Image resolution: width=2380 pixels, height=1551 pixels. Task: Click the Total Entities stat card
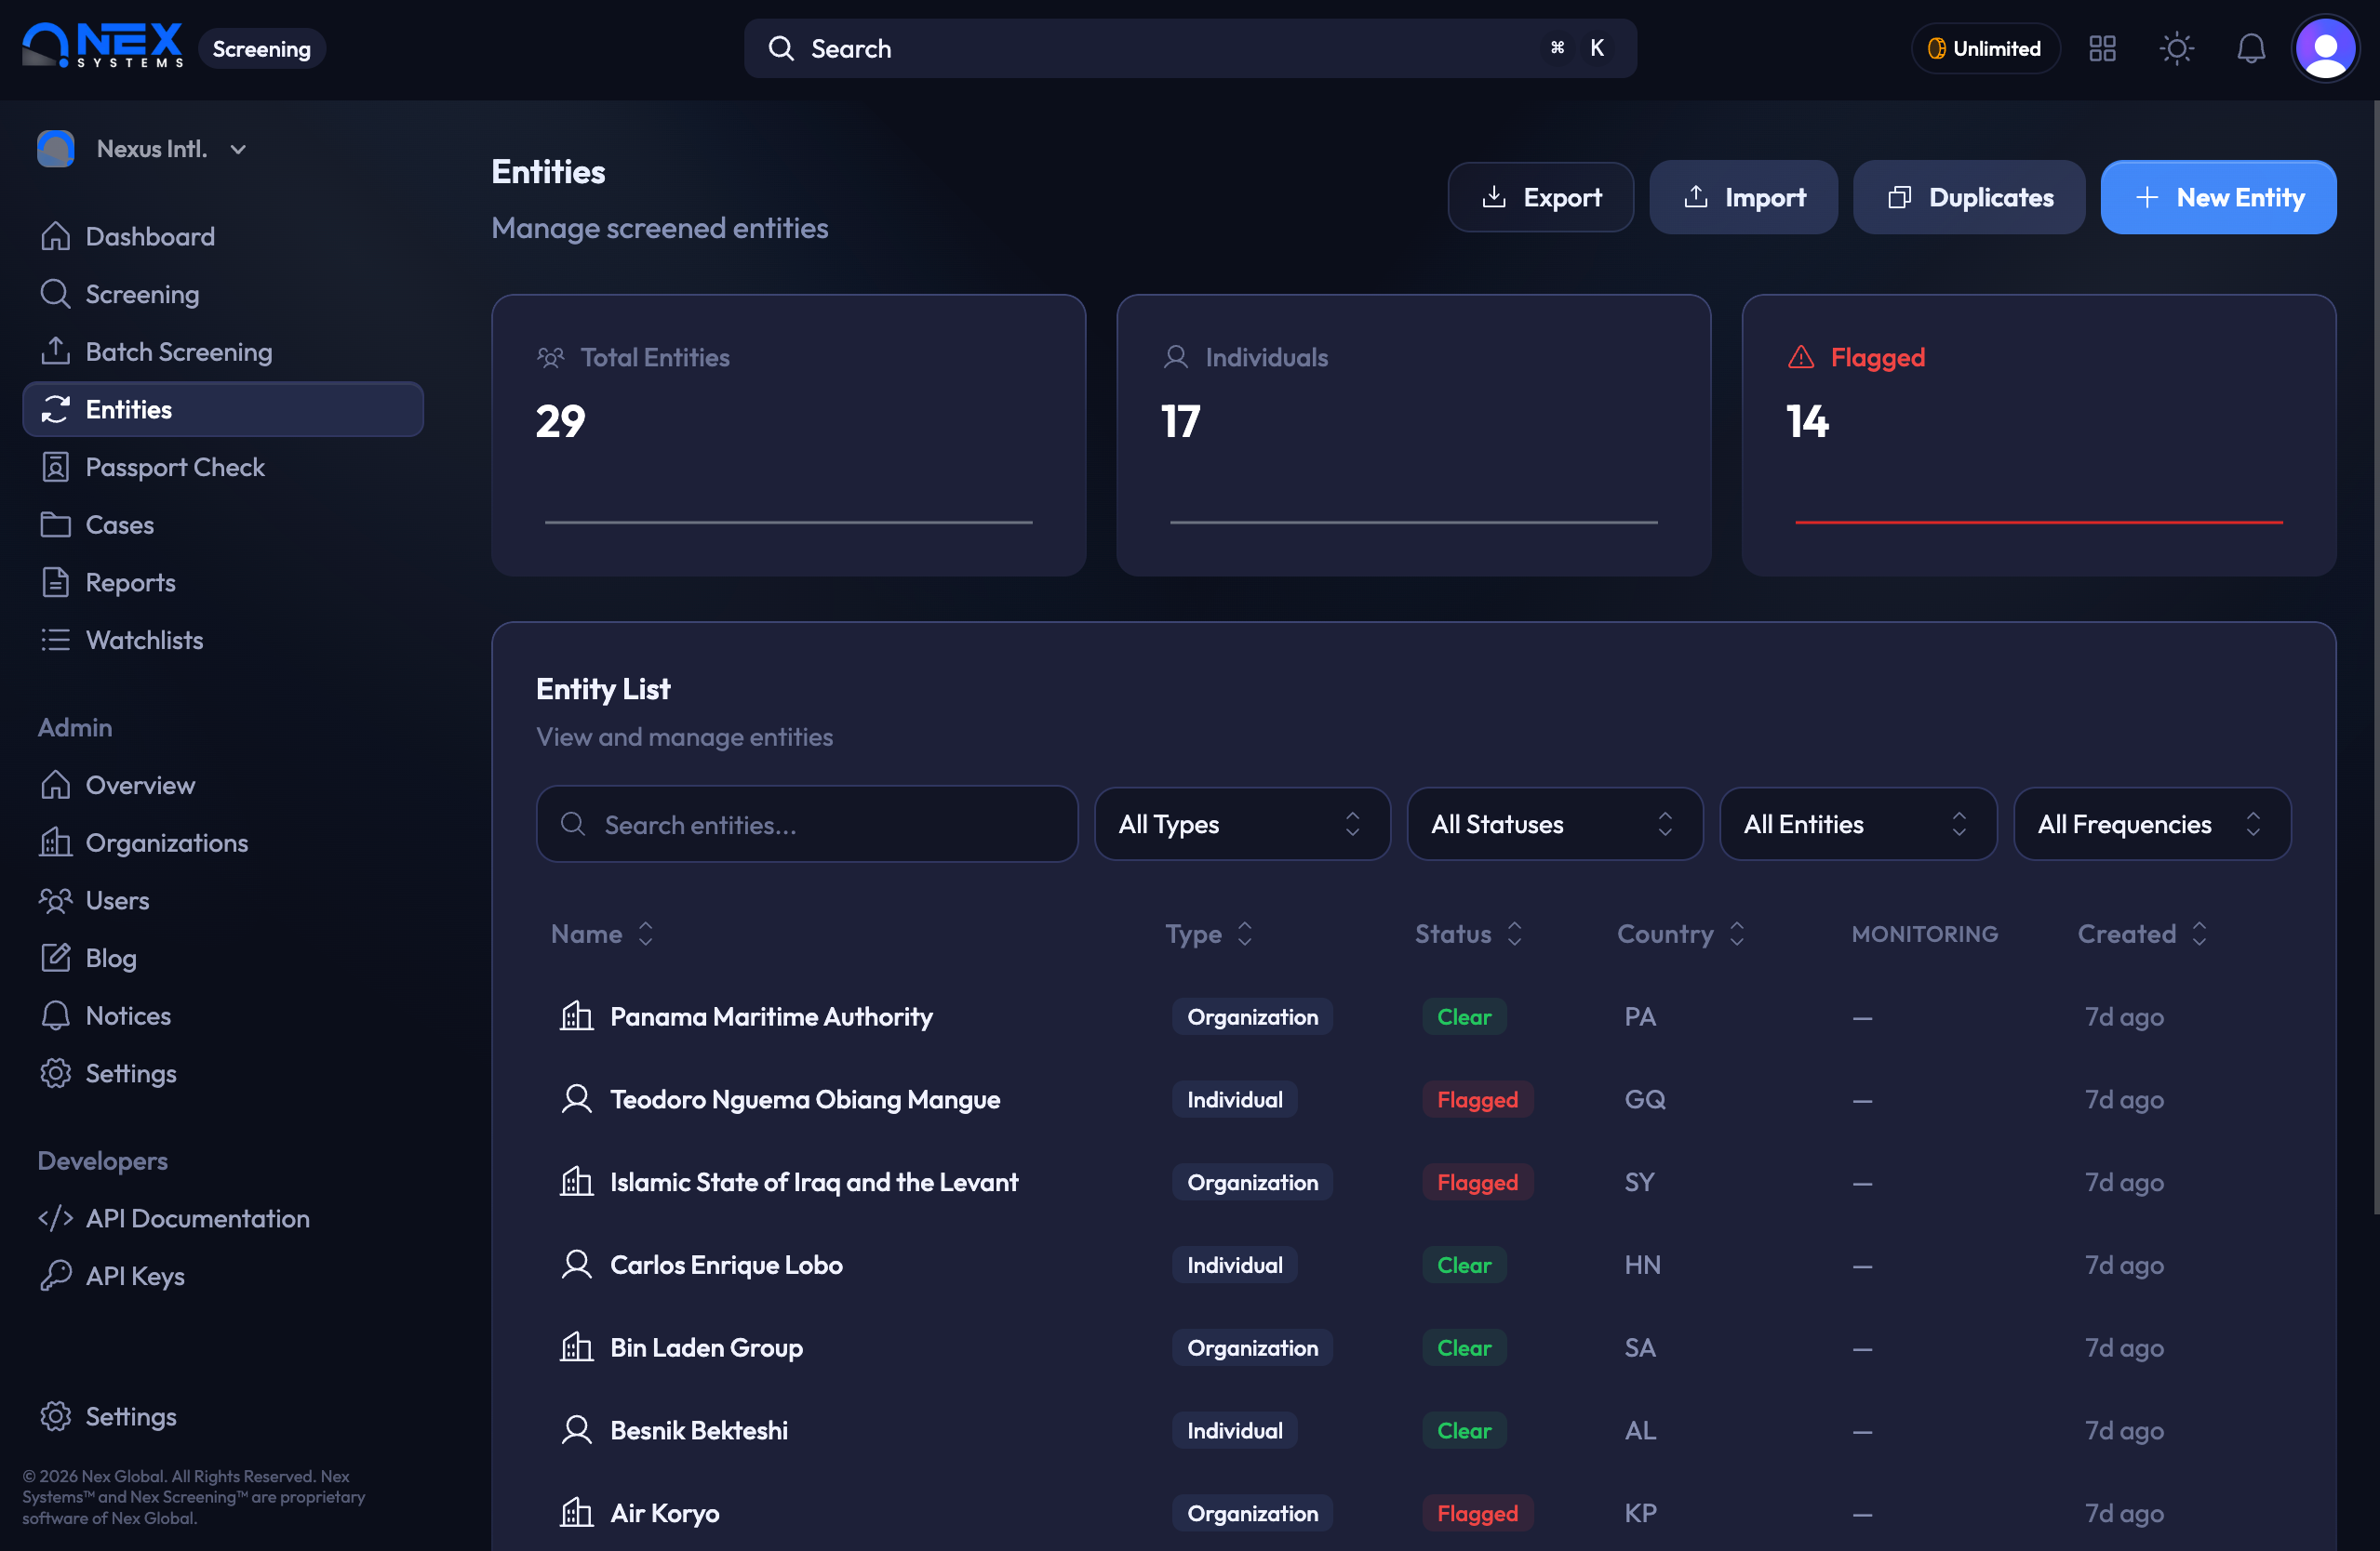click(788, 435)
